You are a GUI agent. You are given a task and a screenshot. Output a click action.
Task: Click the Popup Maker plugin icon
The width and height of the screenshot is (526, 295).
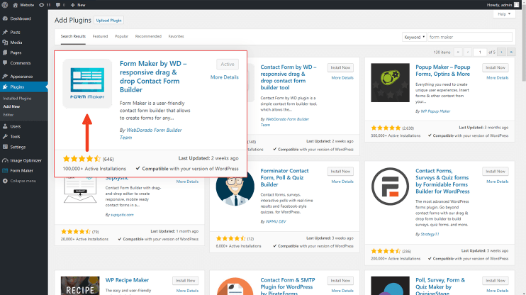[x=390, y=82]
